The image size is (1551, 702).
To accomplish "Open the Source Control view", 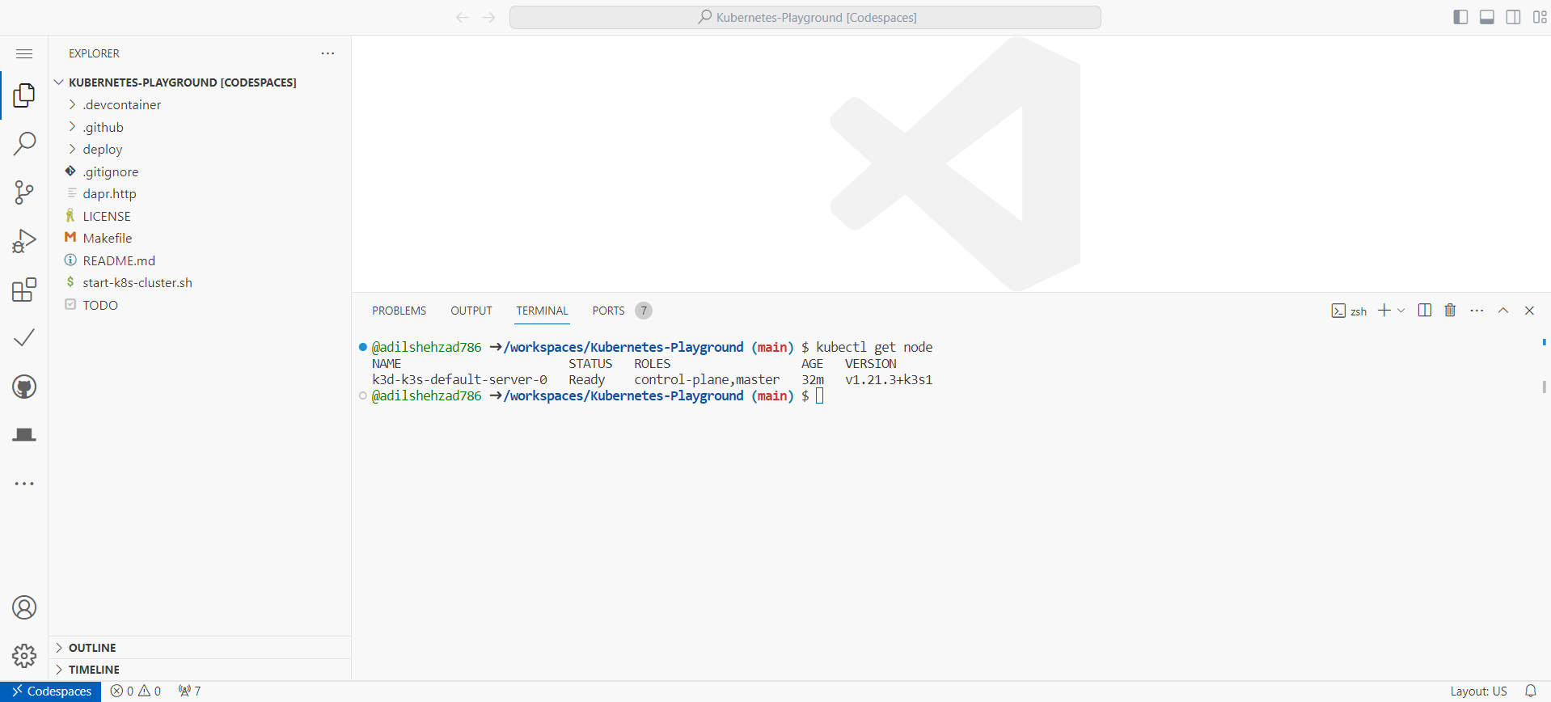I will click(24, 192).
